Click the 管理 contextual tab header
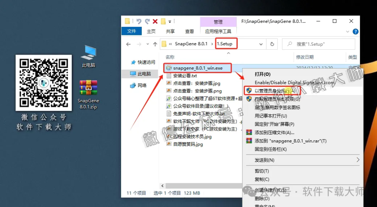This screenshot has width=377, height=207. click(x=218, y=22)
